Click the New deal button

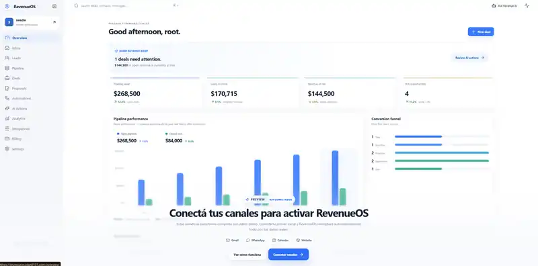click(481, 32)
